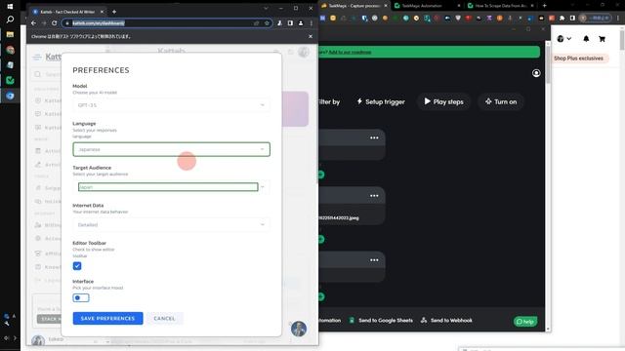Click the SAVE PREFERENCES button
Image resolution: width=625 pixels, height=351 pixels.
[107, 319]
